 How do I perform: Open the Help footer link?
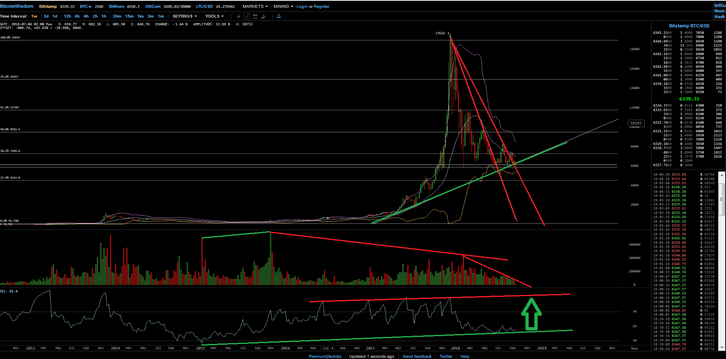465,357
